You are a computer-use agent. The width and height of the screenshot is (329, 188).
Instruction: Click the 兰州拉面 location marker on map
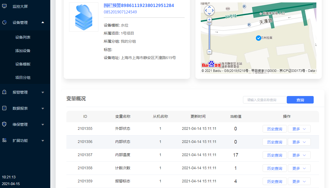pyautogui.click(x=258, y=38)
